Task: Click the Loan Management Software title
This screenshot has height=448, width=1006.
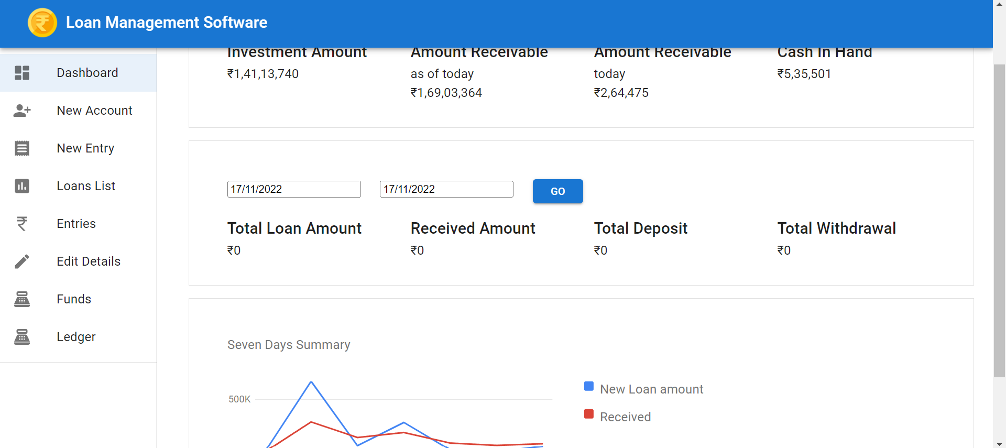Action: [167, 23]
